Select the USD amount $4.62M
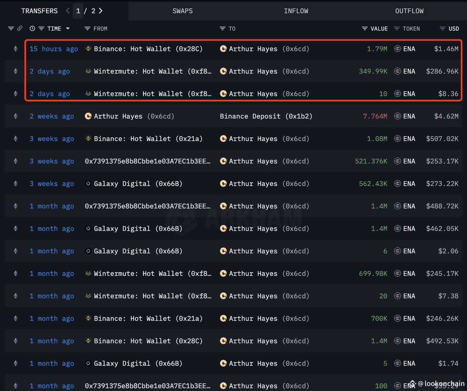Viewport: 467px width, 391px height. pos(446,116)
